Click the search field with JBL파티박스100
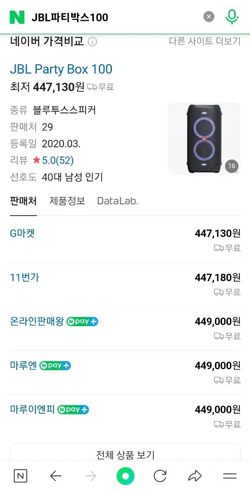Screen dimensions: 250x491 (x=115, y=17)
